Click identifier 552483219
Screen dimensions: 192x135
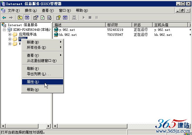(x=115, y=30)
